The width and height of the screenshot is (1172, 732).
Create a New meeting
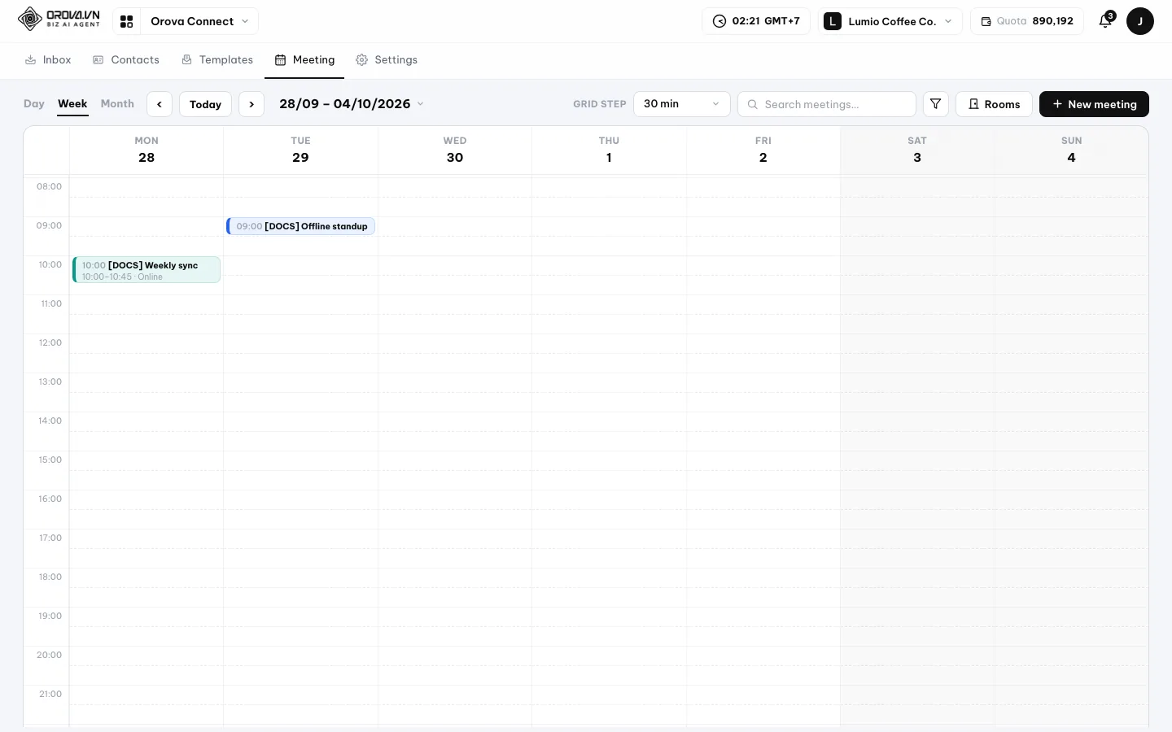[x=1094, y=104]
